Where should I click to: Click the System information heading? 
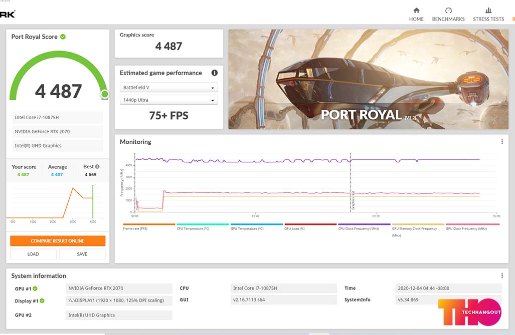(39, 276)
